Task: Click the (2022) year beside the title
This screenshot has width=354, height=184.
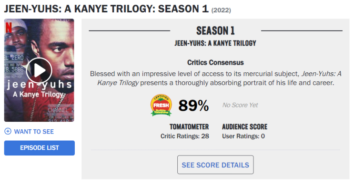Action: point(221,10)
